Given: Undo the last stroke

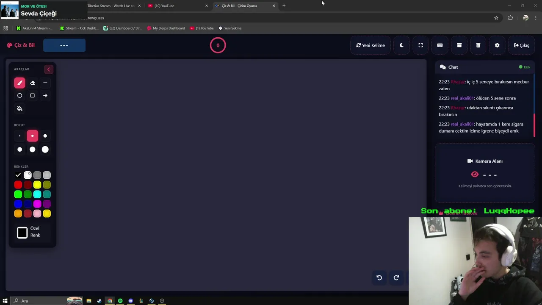Looking at the screenshot, I should (x=379, y=278).
